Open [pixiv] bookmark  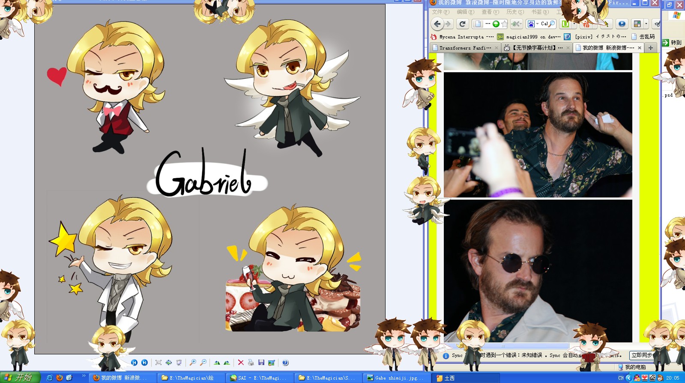point(595,37)
